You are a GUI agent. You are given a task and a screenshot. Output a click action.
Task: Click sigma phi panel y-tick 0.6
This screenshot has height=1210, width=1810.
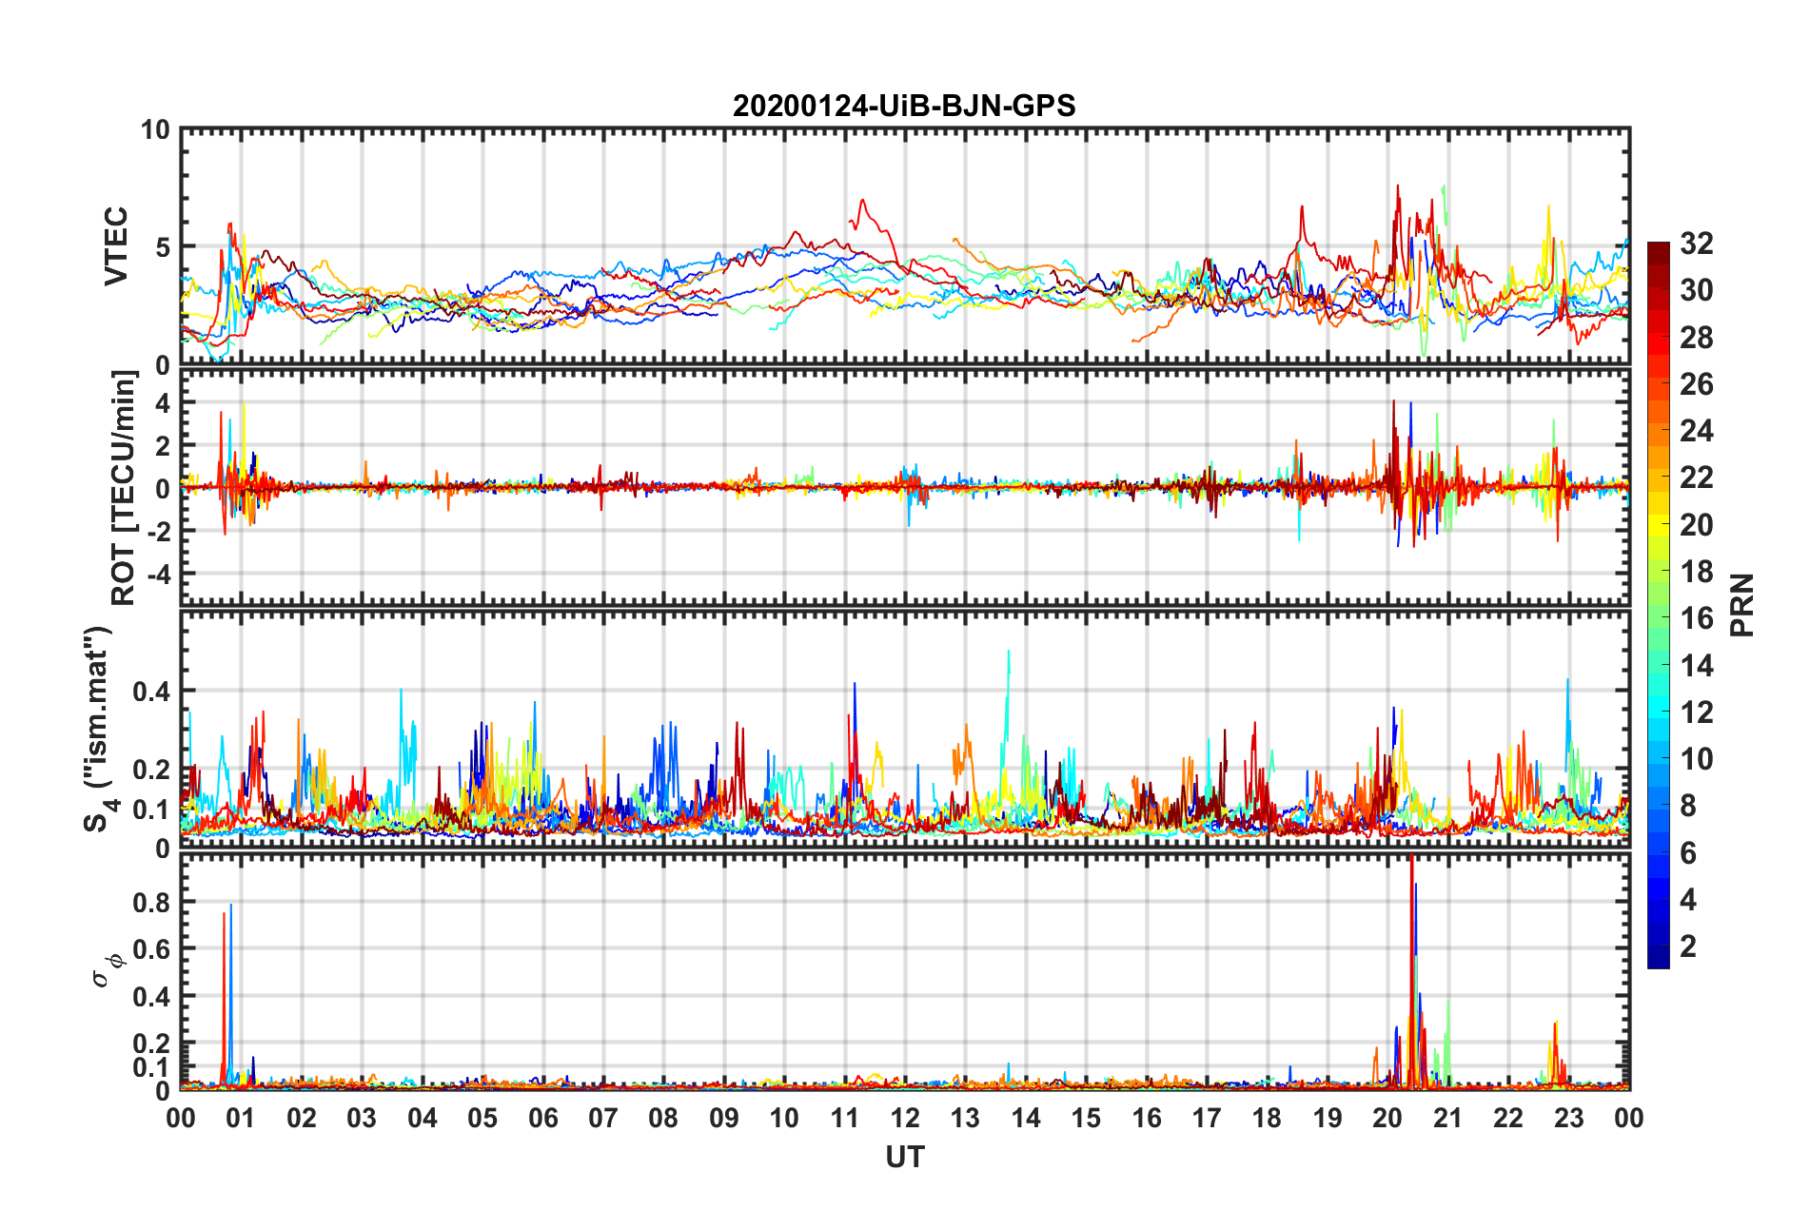click(151, 949)
